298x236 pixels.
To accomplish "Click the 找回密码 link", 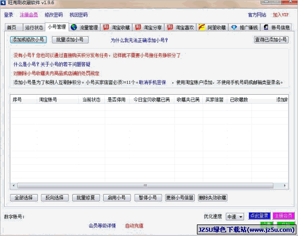I will point(79,15).
